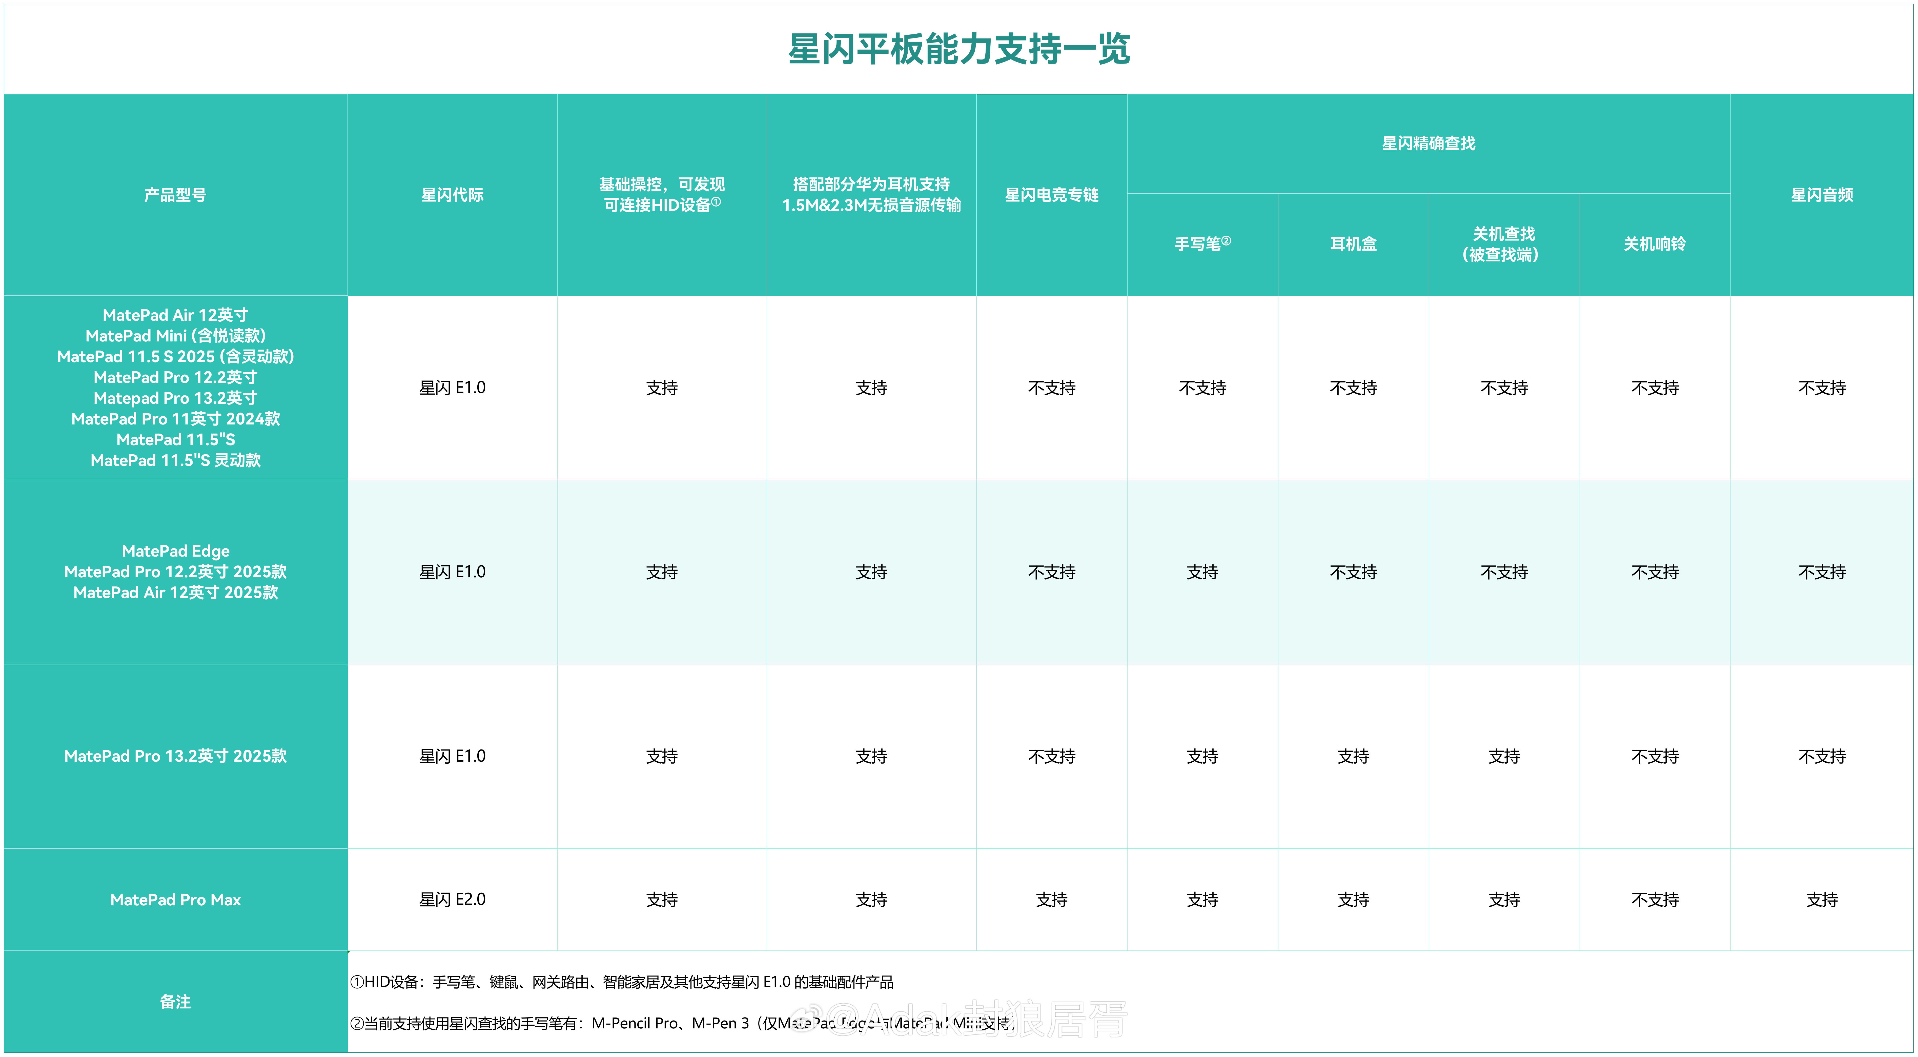Select MatePad Pro Max row's 手写笔 "支持" cell
Screen dimensions: 1918x1057
[1202, 900]
